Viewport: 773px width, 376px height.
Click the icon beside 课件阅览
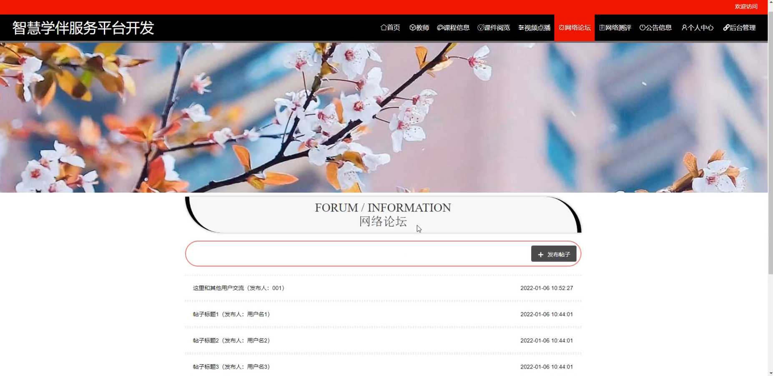480,27
